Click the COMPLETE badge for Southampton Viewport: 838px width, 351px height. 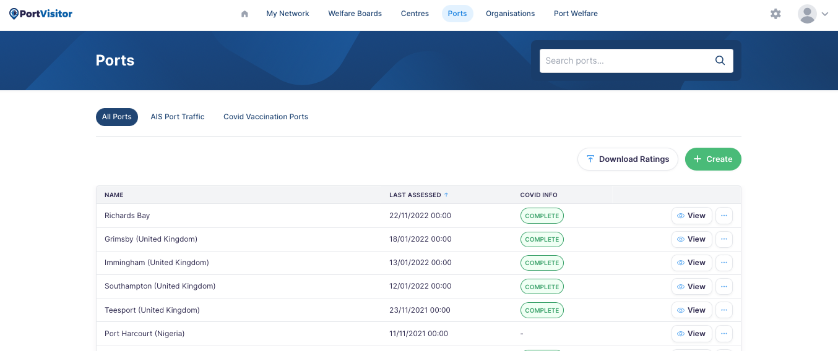pos(542,287)
